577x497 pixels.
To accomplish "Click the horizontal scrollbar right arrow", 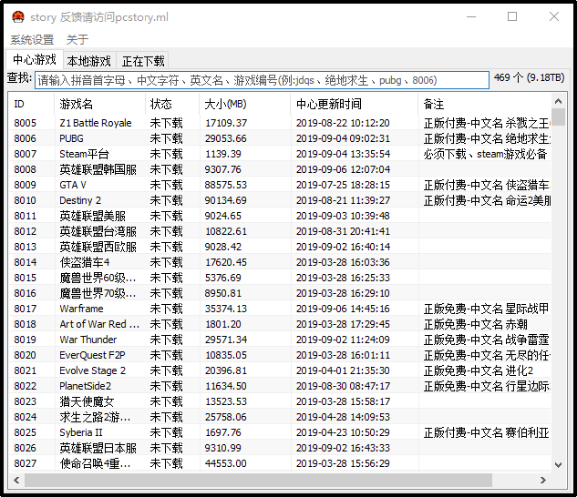I will coord(543,480).
